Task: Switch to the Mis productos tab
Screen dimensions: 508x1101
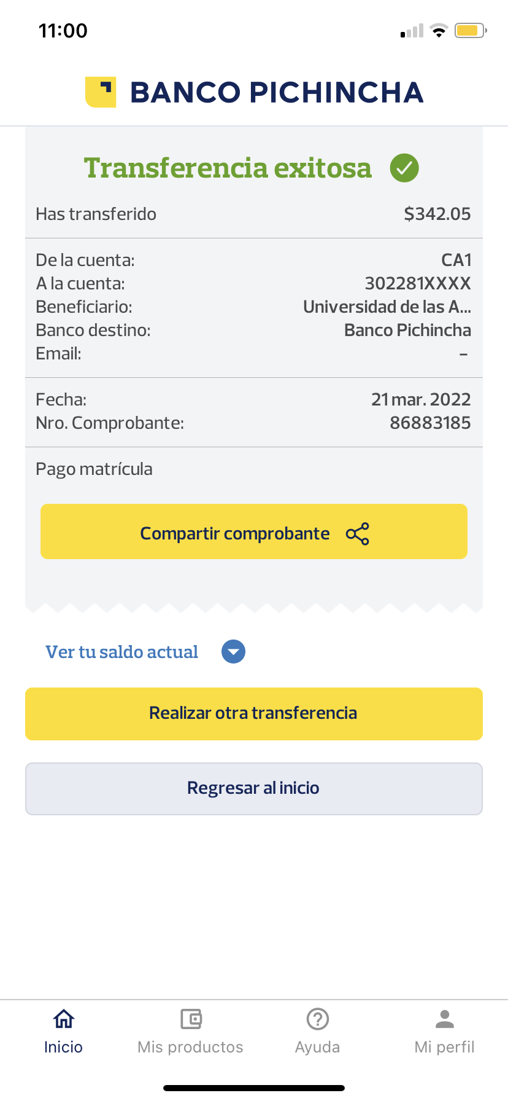Action: [190, 1047]
